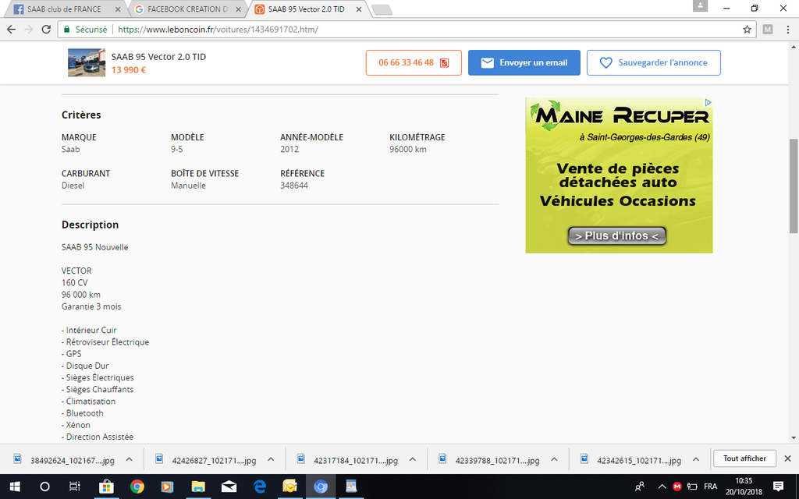Open Cortana search circle
The width and height of the screenshot is (799, 499).
[44, 487]
